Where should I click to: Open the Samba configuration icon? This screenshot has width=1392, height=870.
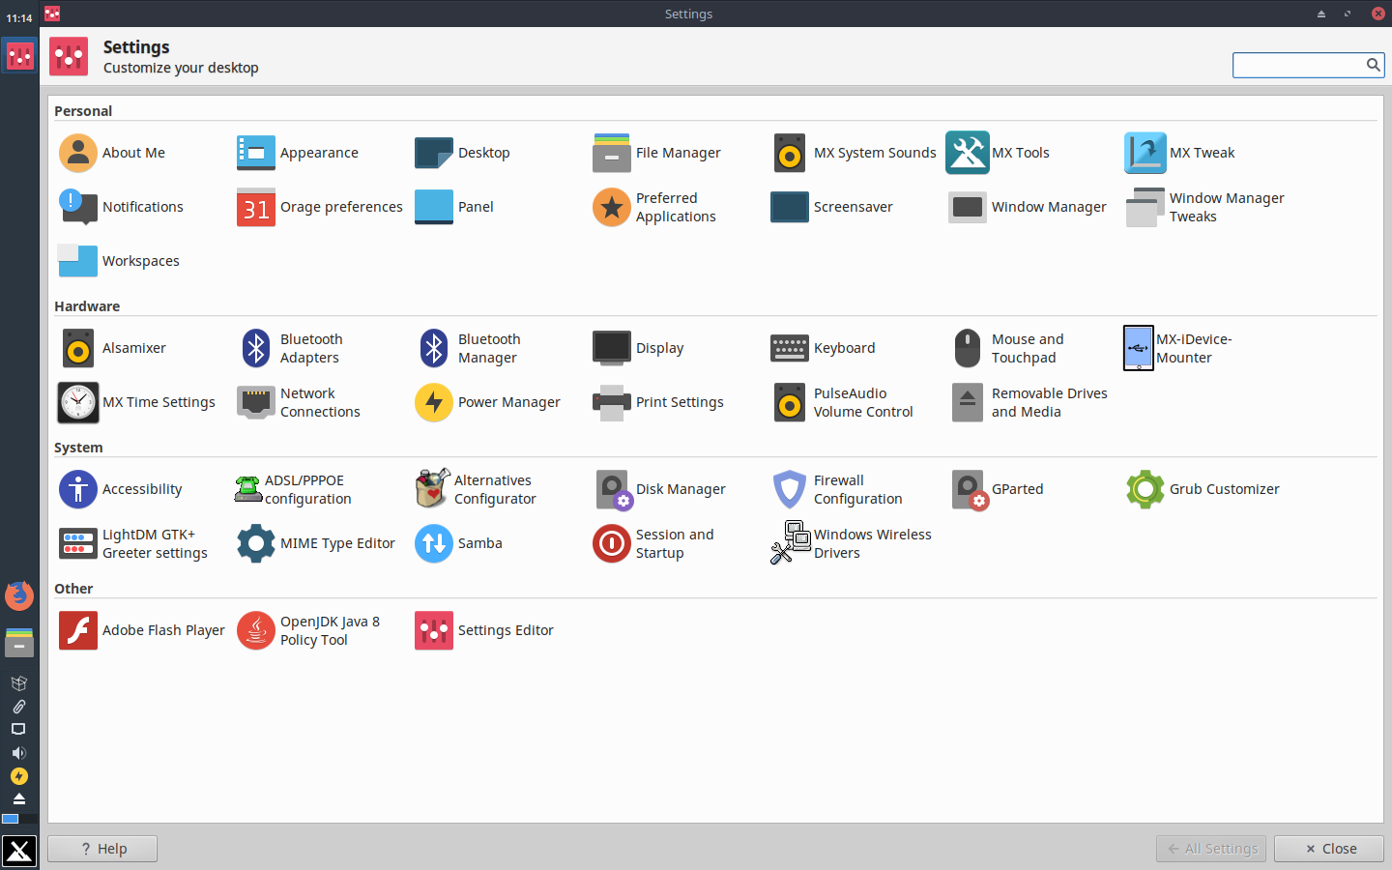pyautogui.click(x=434, y=543)
